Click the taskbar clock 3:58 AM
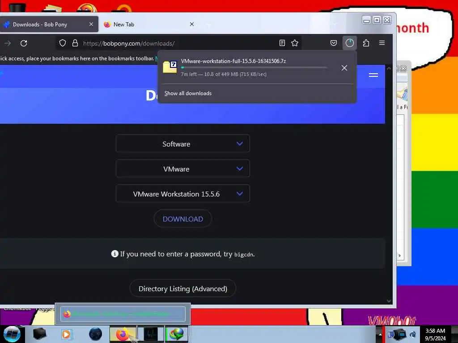Image resolution: width=458 pixels, height=343 pixels. pyautogui.click(x=435, y=335)
